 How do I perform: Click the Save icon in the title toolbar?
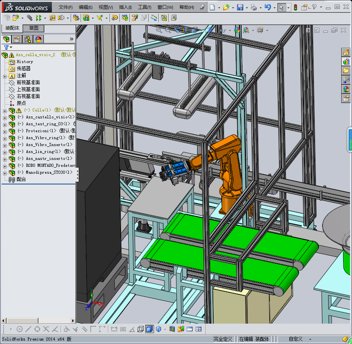[240, 7]
